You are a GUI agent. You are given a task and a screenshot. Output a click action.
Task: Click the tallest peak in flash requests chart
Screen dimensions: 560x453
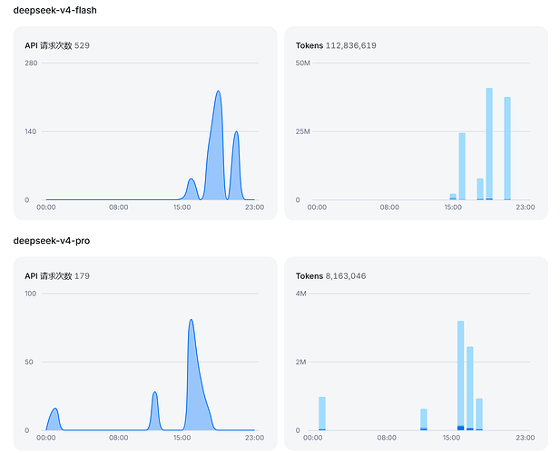tap(218, 92)
